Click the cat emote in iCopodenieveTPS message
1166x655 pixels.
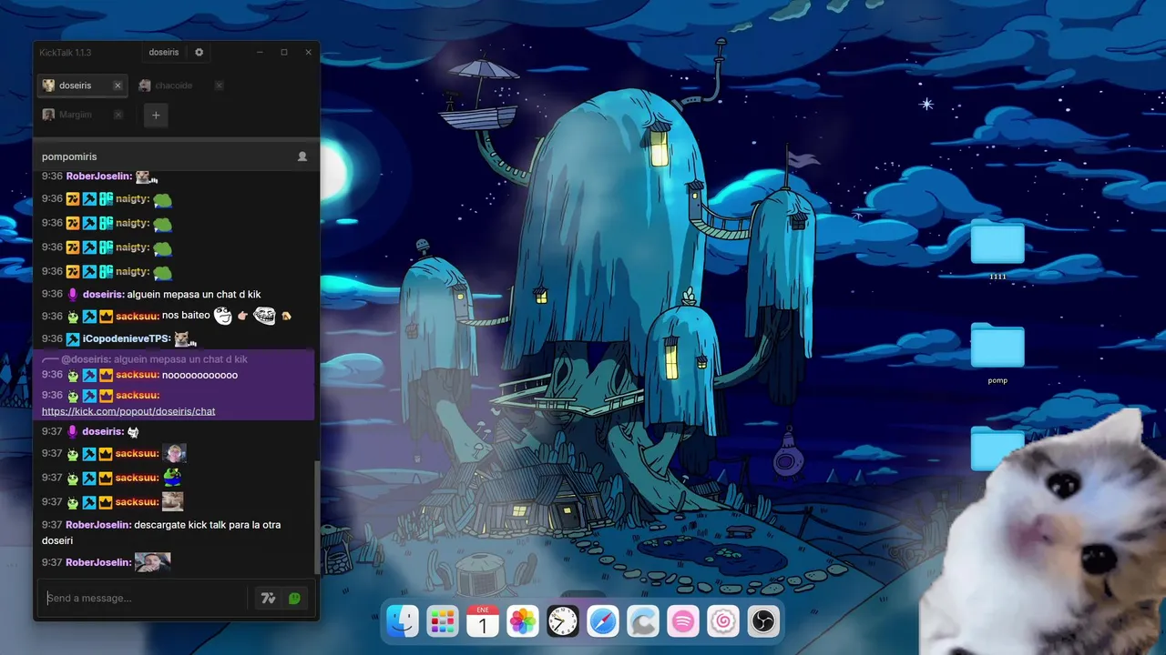(186, 339)
